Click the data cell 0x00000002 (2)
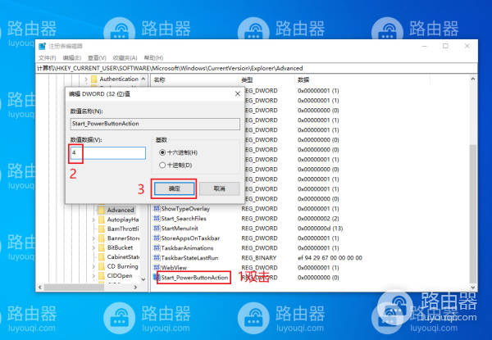 pyautogui.click(x=318, y=219)
